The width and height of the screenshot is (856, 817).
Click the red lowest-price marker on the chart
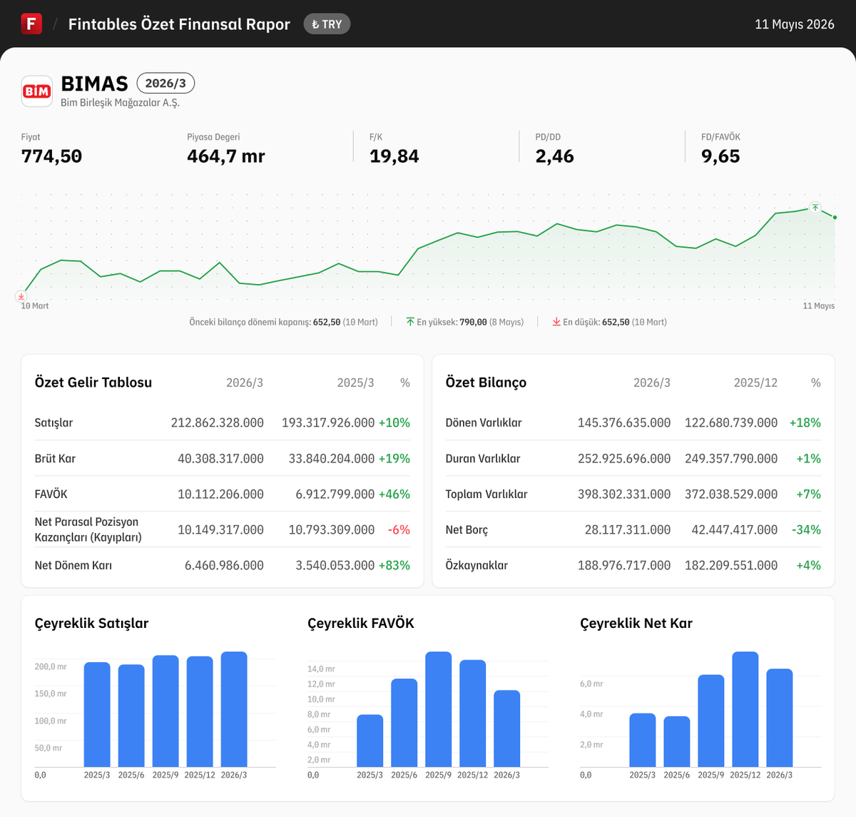click(21, 295)
